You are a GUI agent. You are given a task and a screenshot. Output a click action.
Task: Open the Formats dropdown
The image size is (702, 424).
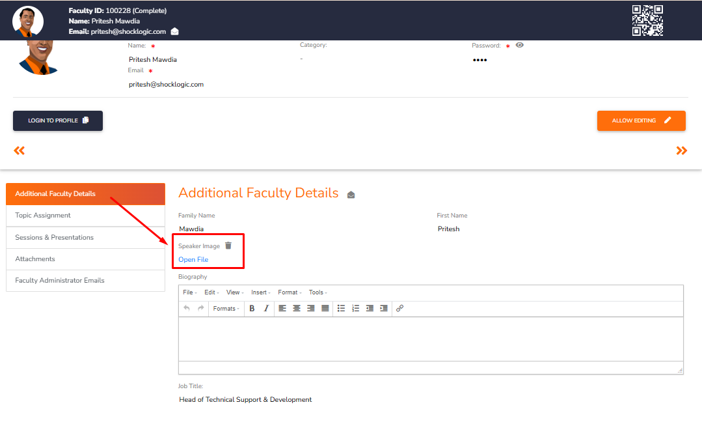coord(226,308)
